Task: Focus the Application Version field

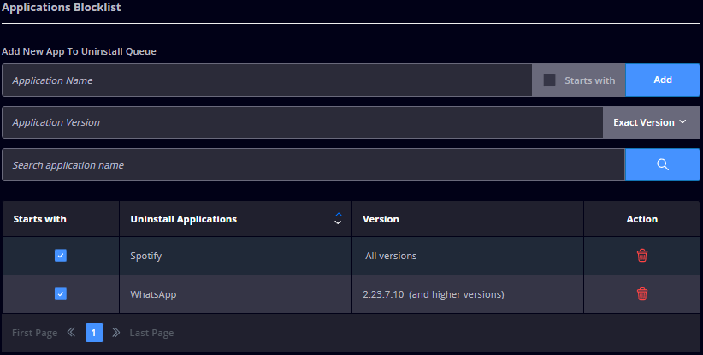Action: tap(303, 122)
